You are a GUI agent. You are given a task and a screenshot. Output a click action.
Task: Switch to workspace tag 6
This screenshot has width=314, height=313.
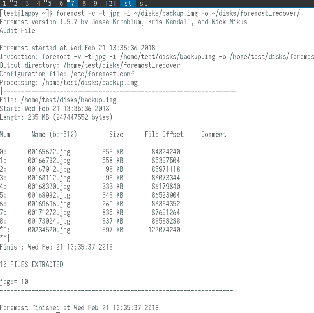[61, 4]
